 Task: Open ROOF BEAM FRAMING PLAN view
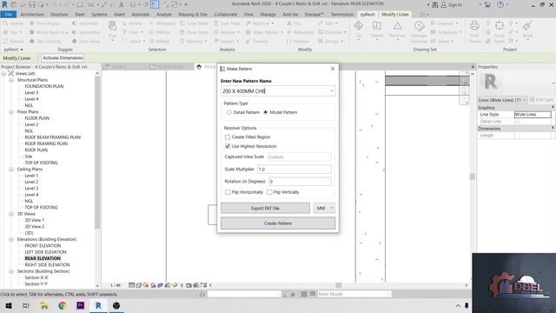point(52,137)
